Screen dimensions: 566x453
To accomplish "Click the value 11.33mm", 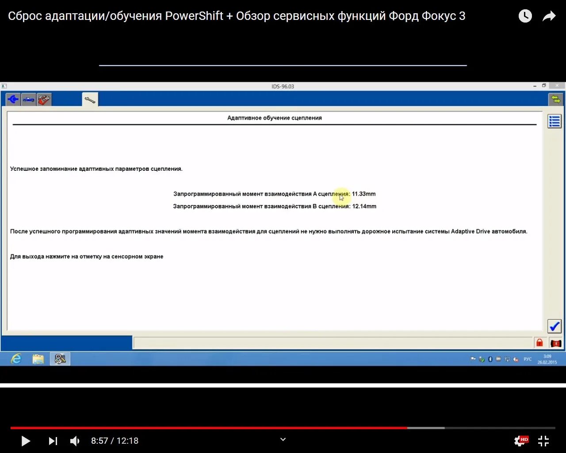I will (364, 194).
